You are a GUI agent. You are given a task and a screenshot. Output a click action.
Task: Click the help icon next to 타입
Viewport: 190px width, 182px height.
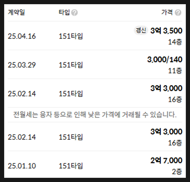[74, 13]
